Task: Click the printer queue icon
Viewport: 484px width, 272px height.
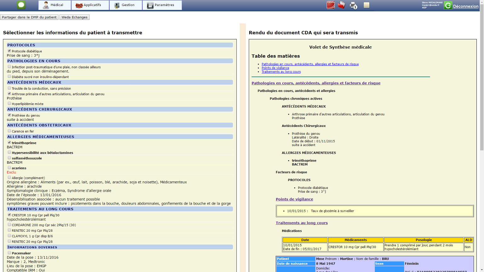Action: click(353, 5)
